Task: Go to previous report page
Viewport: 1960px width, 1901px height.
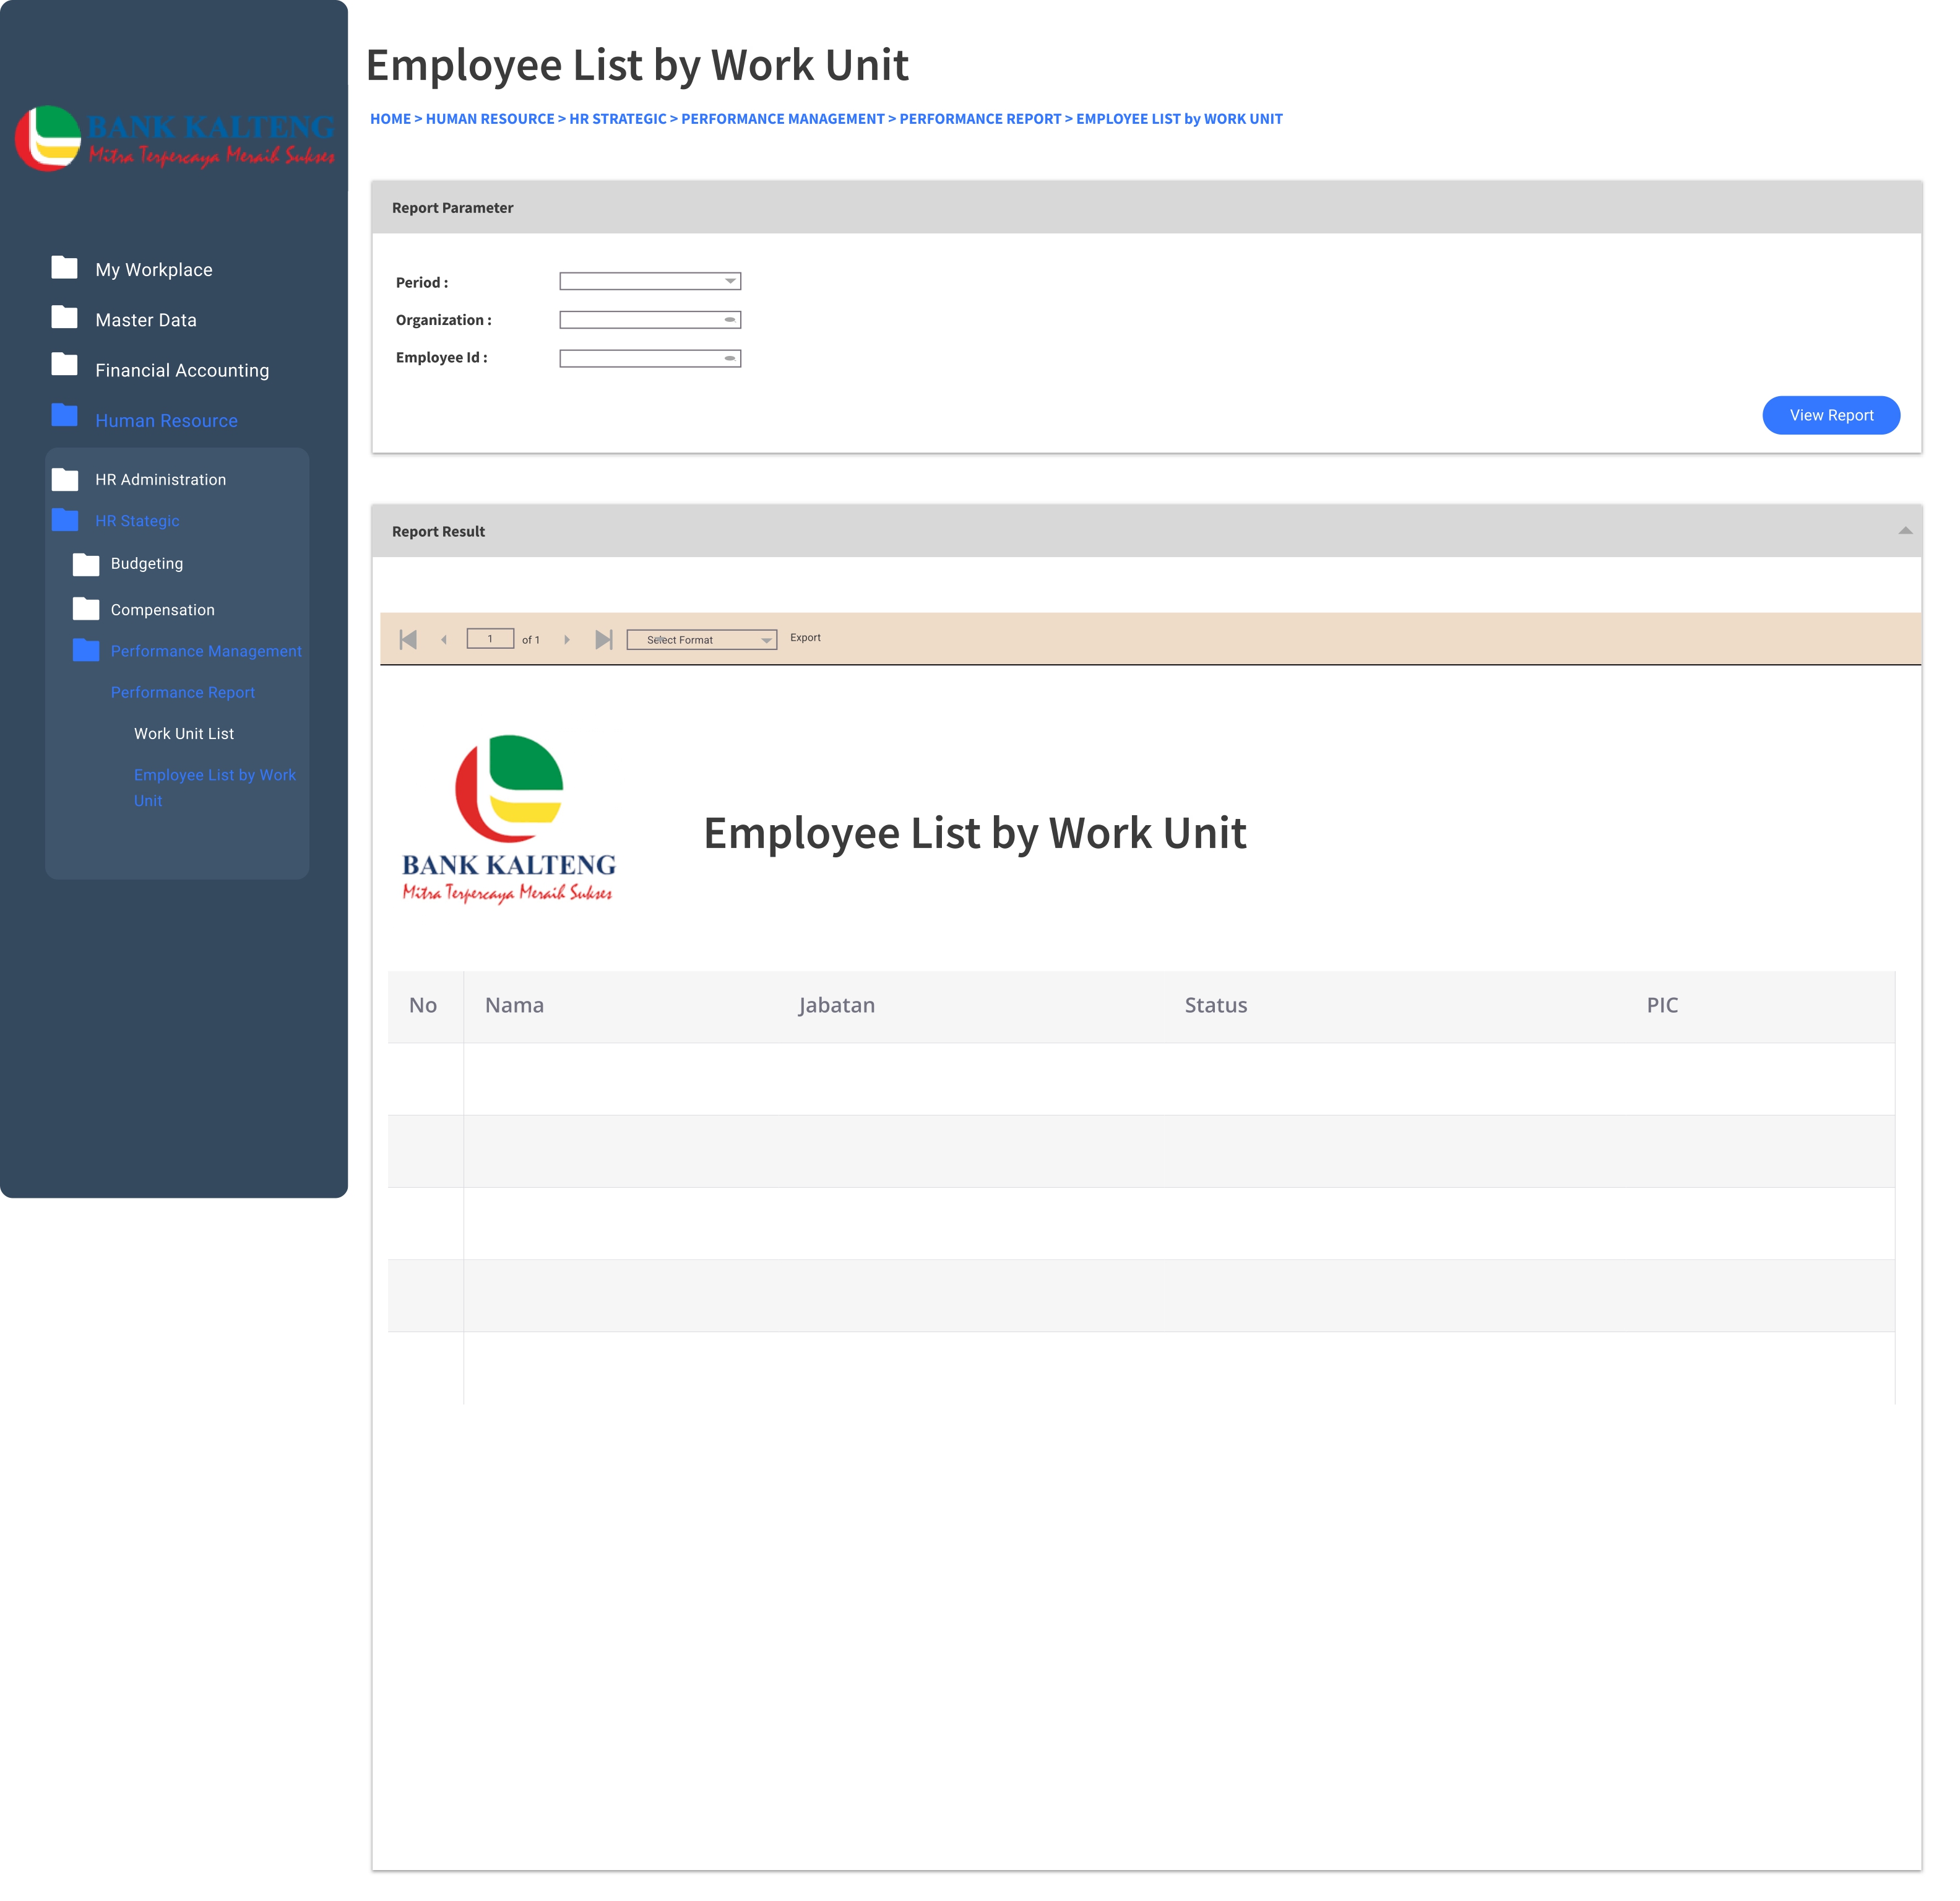Action: coord(444,640)
